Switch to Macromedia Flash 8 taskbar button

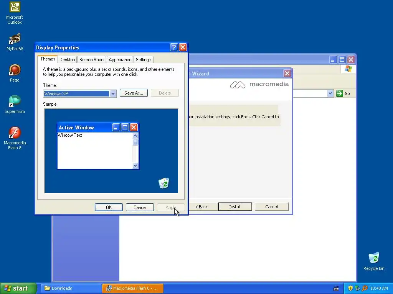coord(133,288)
